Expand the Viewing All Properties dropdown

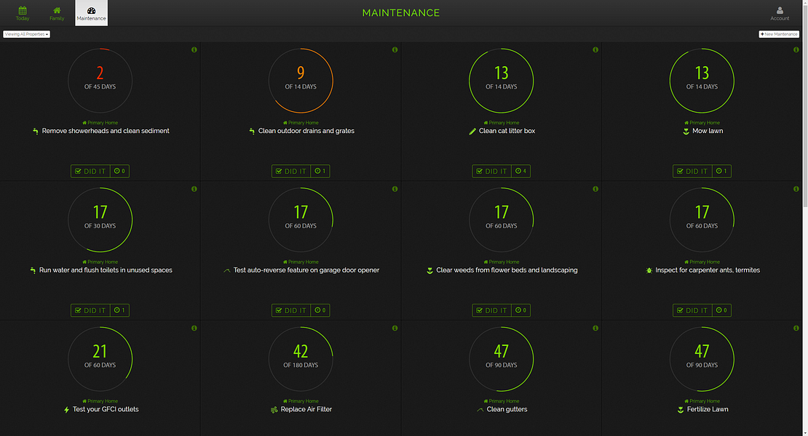click(26, 34)
